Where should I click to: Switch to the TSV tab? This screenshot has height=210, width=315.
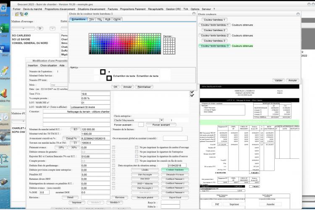92,19
